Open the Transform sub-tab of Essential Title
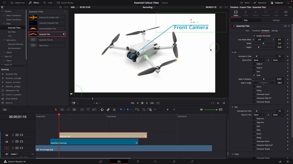293x164 pixels. click(256, 31)
